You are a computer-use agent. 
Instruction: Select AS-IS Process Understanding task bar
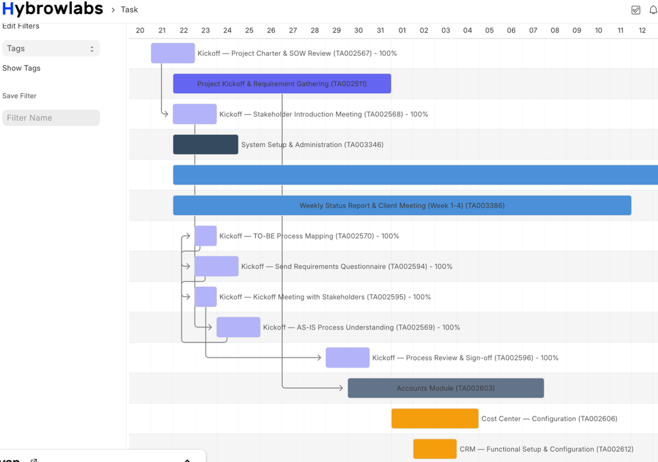pos(238,327)
